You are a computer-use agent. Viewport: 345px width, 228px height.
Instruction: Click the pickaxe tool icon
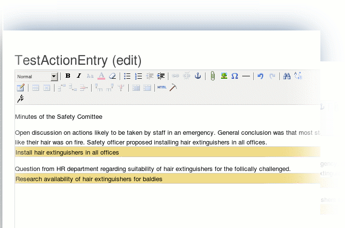pyautogui.click(x=173, y=87)
